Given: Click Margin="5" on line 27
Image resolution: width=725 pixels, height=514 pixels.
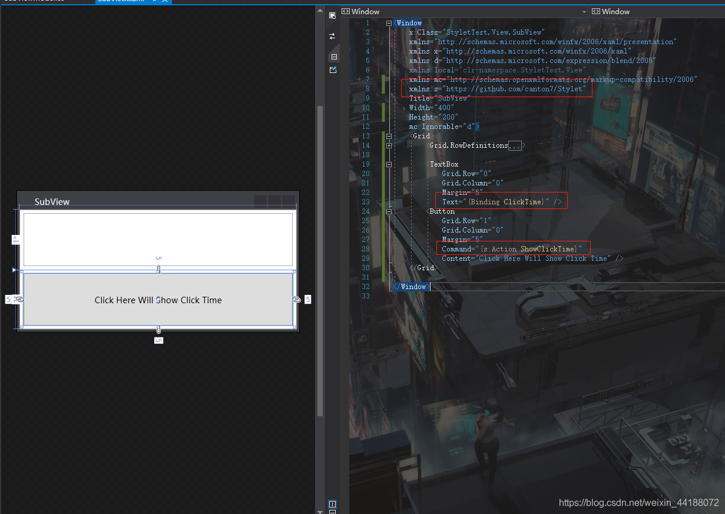Looking at the screenshot, I should pos(462,240).
